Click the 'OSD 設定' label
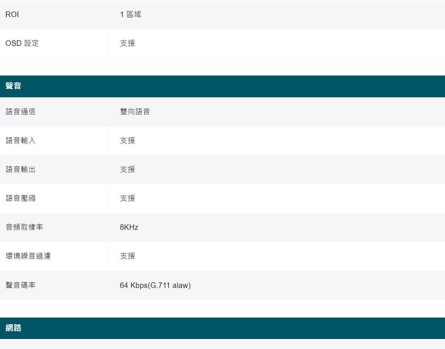 22,43
